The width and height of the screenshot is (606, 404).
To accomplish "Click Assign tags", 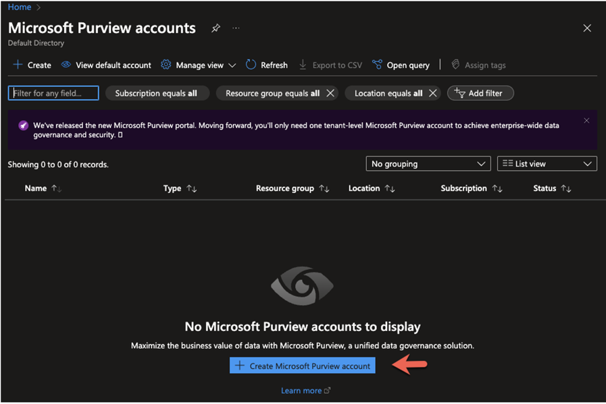I will pos(478,65).
